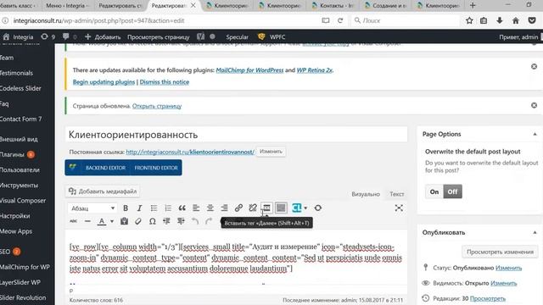Collapse the Опубликовать panel

(x=535, y=233)
